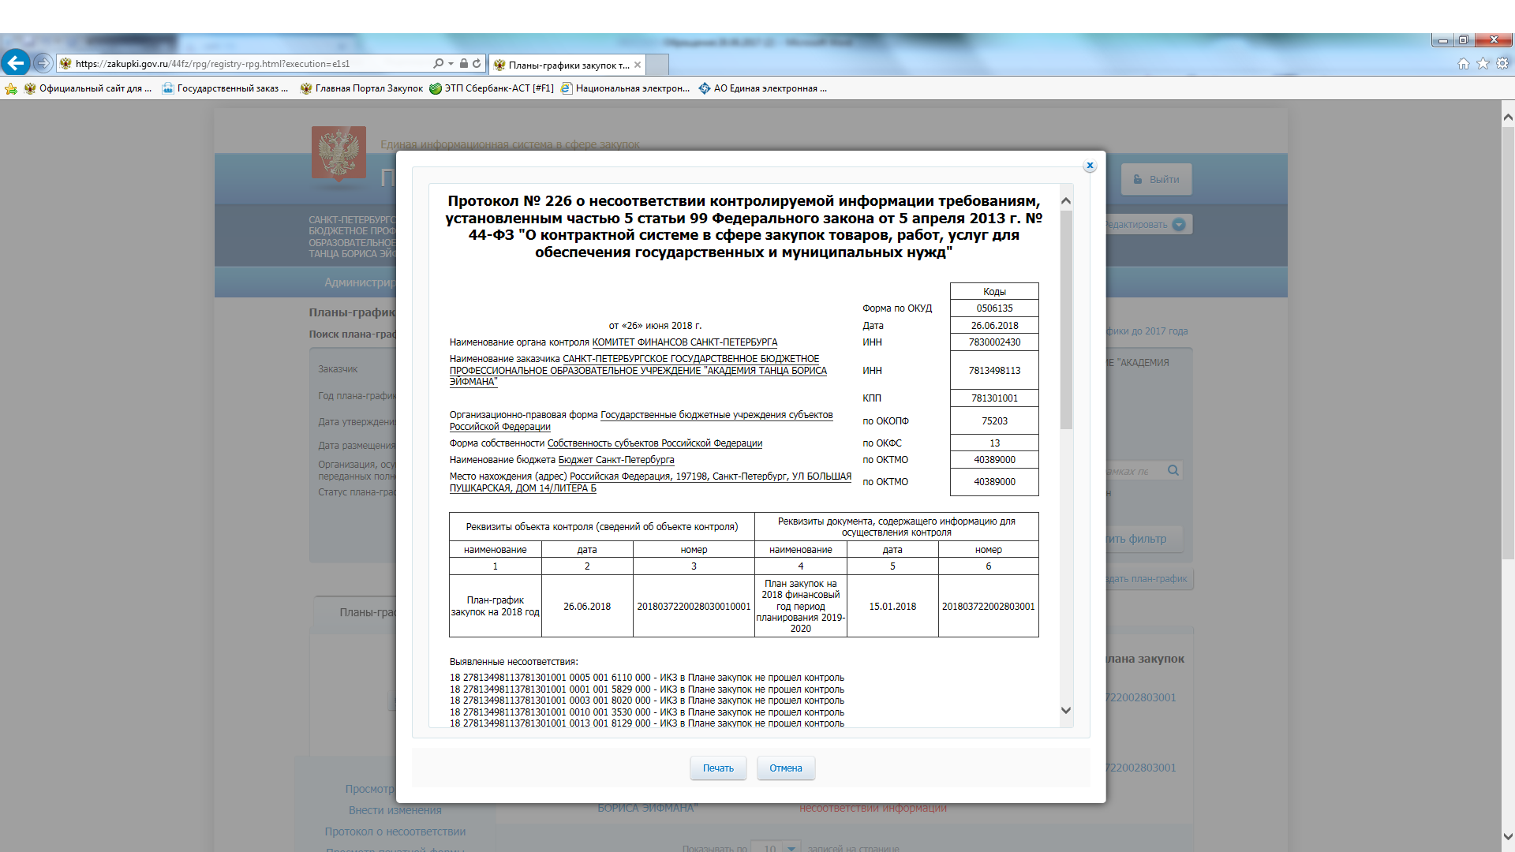
Task: Close the 'Планы-графики закупок' browser tab
Action: pos(638,65)
